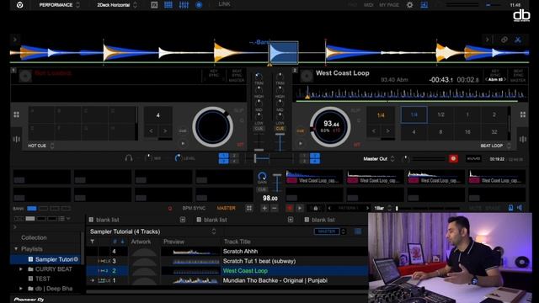Halve loop length arrow on deck 1
Screen dimensions: 539x303
click(151, 130)
